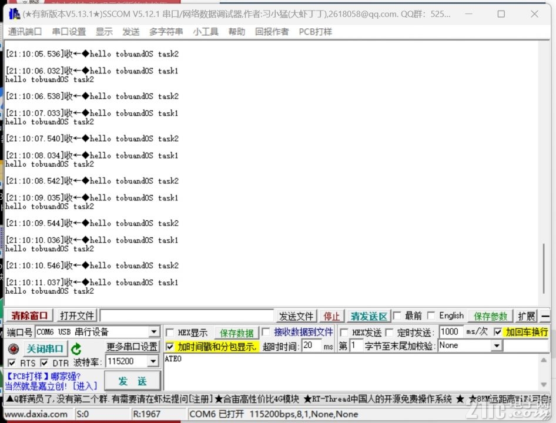Expand the 端口号 COM6 port dropdown

153,332
